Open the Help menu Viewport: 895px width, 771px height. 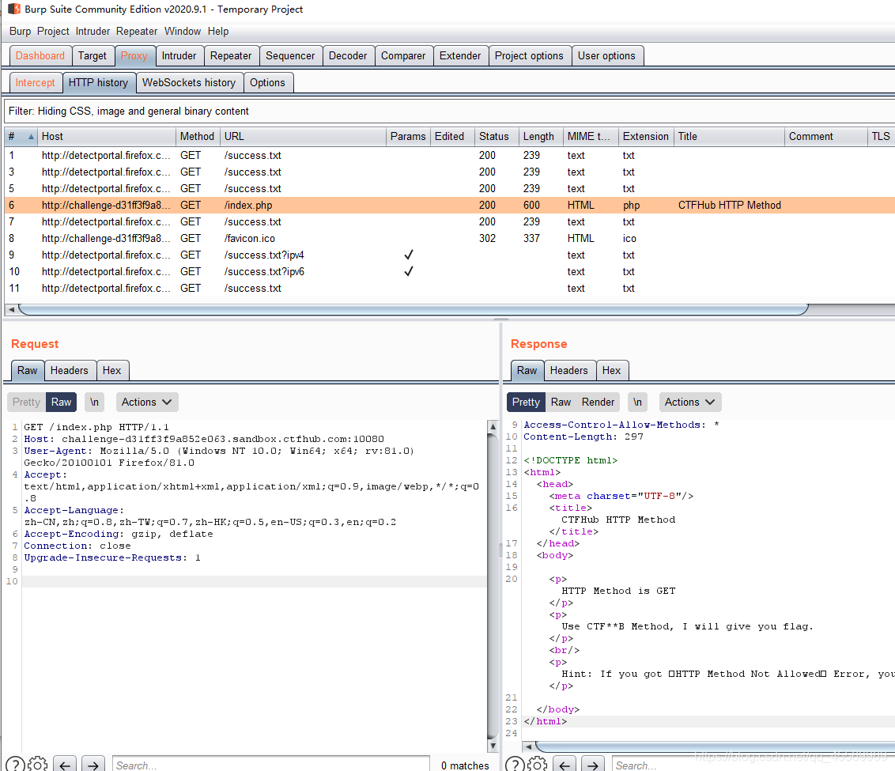(218, 32)
